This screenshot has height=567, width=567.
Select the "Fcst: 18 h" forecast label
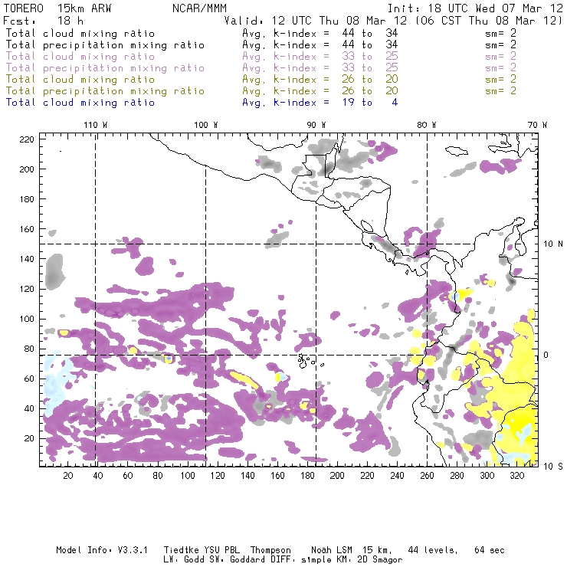pyautogui.click(x=44, y=21)
